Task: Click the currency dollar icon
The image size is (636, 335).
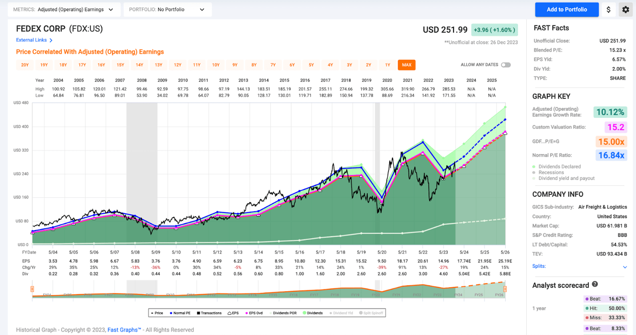Action: 608,9
